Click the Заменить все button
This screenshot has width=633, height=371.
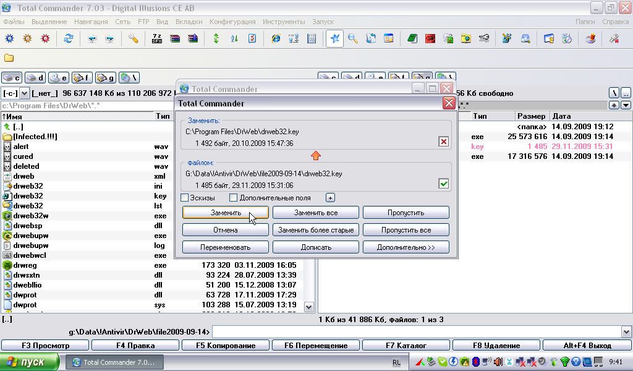(316, 212)
